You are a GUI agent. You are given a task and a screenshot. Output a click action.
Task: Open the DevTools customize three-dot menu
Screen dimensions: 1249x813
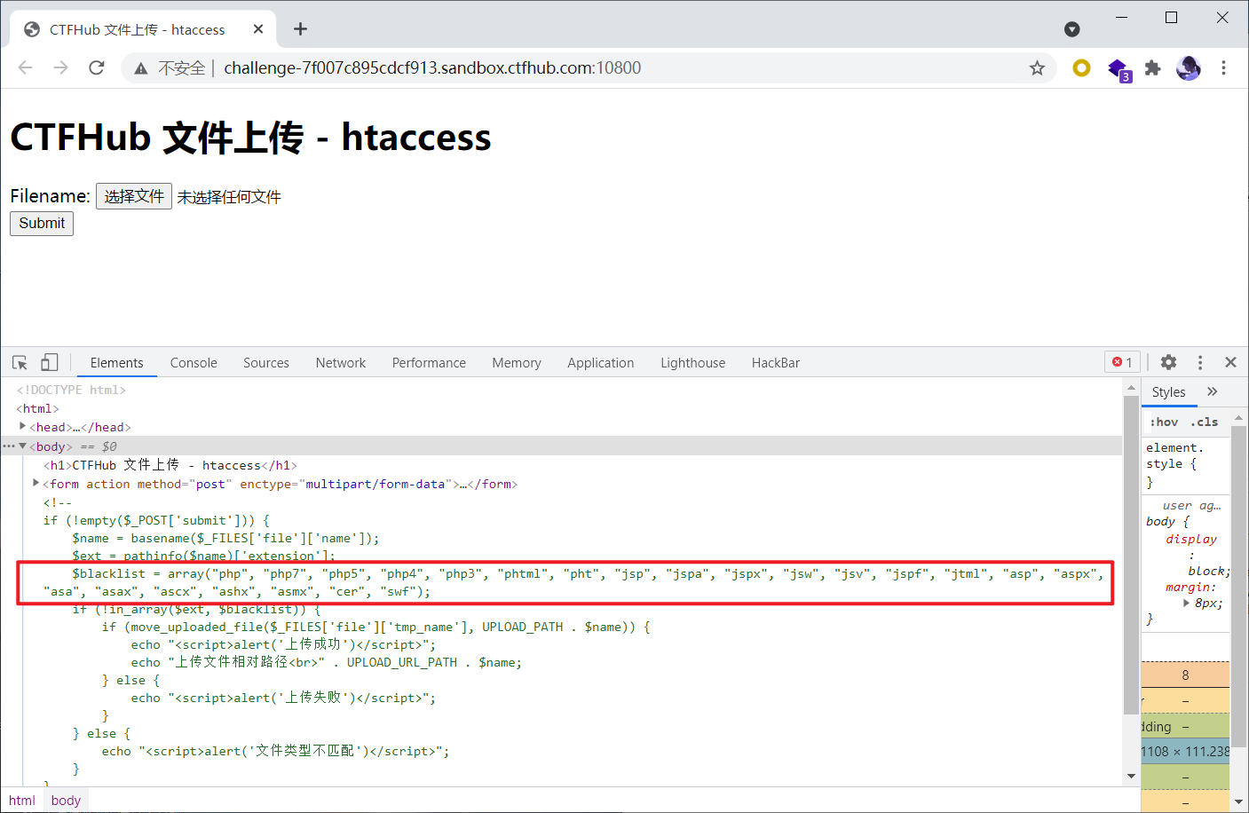pos(1200,362)
